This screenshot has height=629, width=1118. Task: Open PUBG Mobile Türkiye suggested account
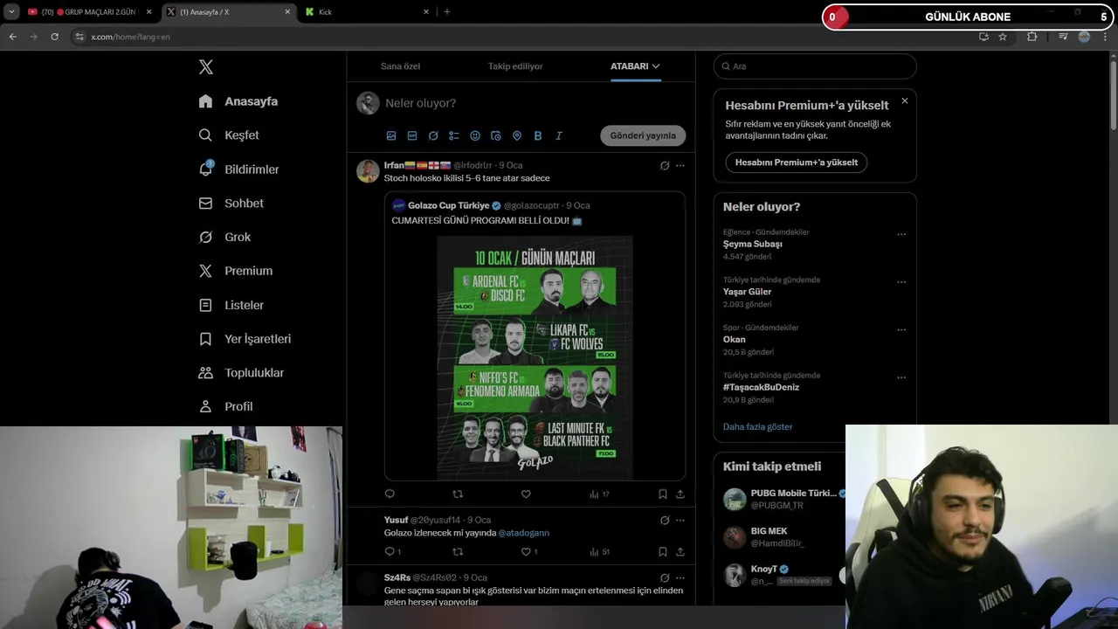(793, 494)
